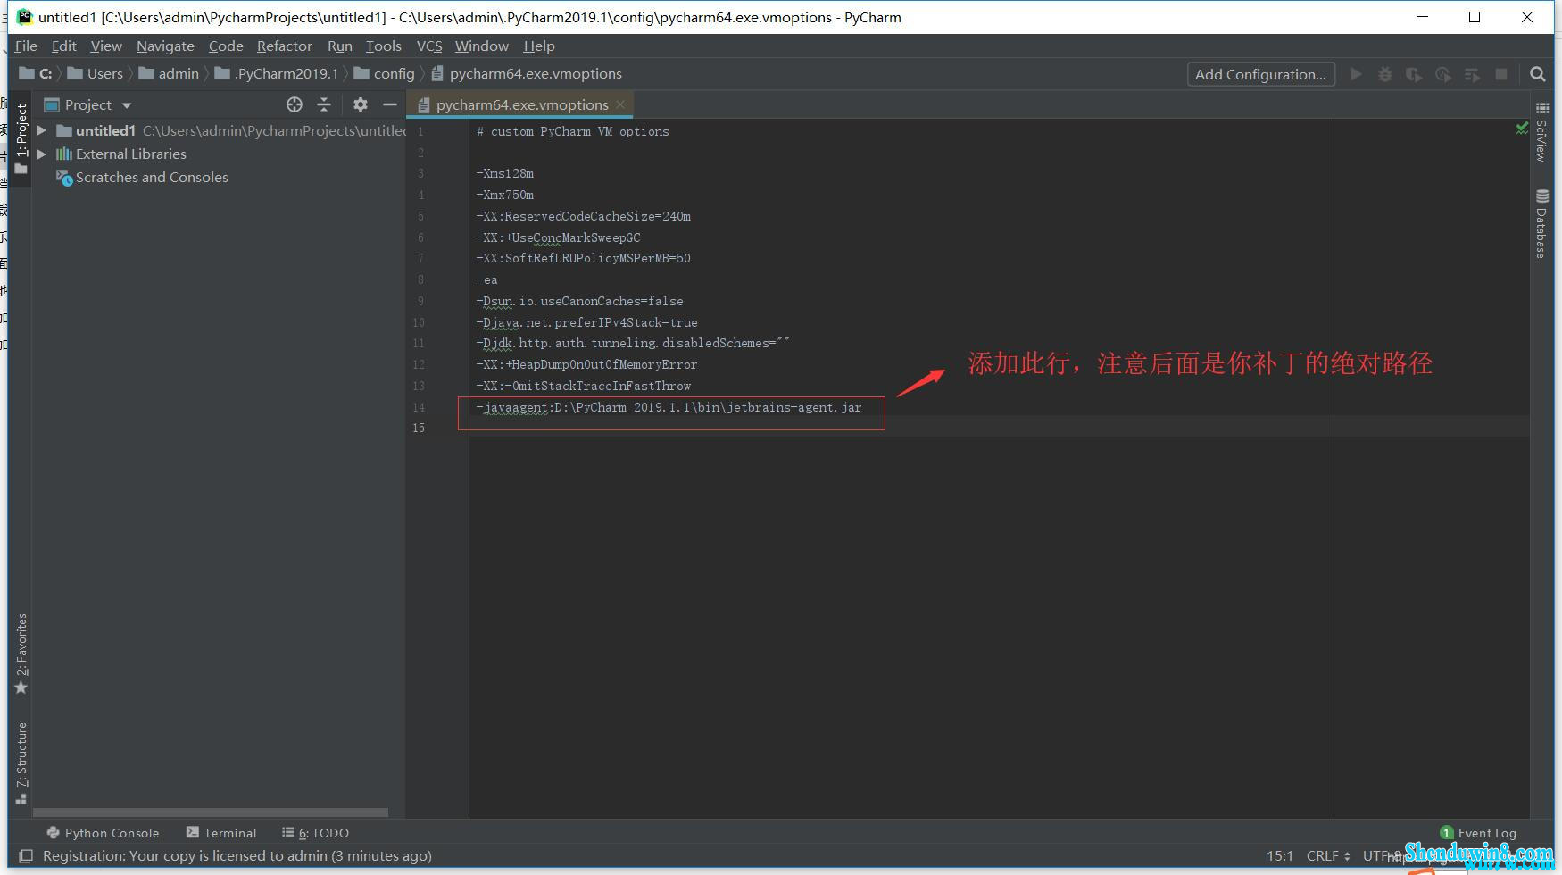The width and height of the screenshot is (1562, 875).
Task: Toggle 1: Project side tab
Action: coord(21,138)
